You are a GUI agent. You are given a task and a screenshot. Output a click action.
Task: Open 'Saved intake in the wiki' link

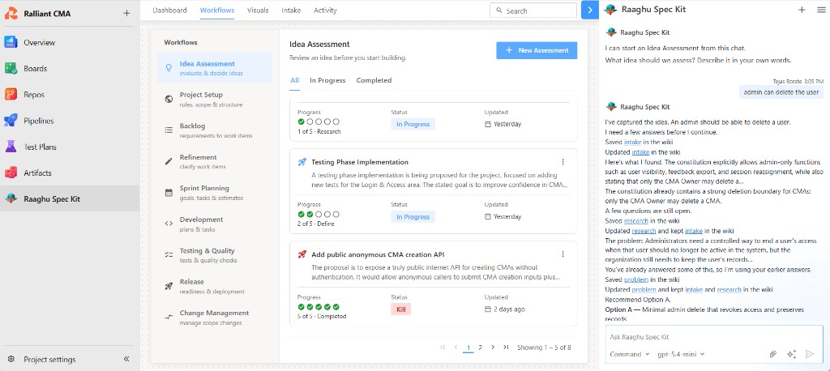pyautogui.click(x=632, y=142)
